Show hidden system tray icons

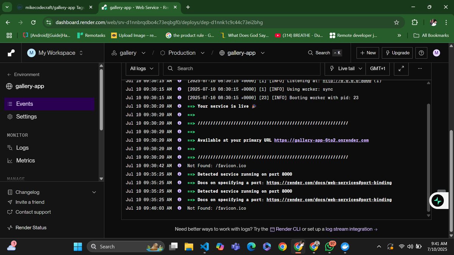(379, 247)
